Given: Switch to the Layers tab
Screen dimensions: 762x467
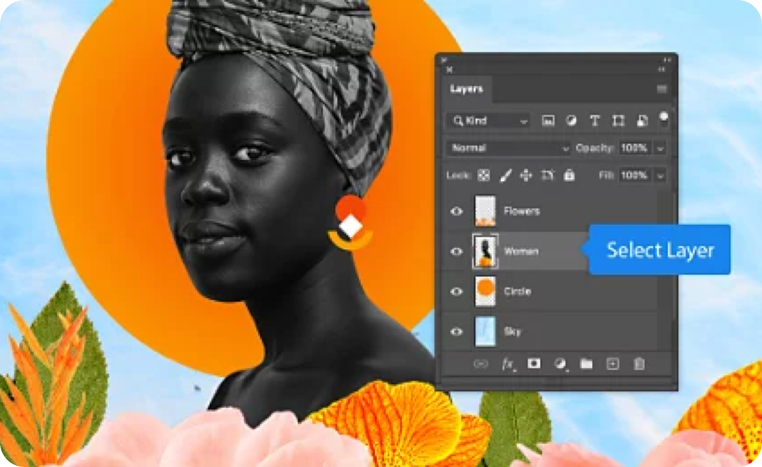Looking at the screenshot, I should pyautogui.click(x=466, y=90).
